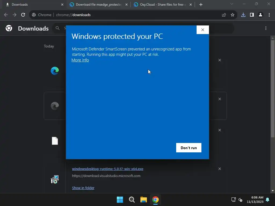Click the Chrome taskbar icon
The height and width of the screenshot is (206, 275).
(x=155, y=200)
